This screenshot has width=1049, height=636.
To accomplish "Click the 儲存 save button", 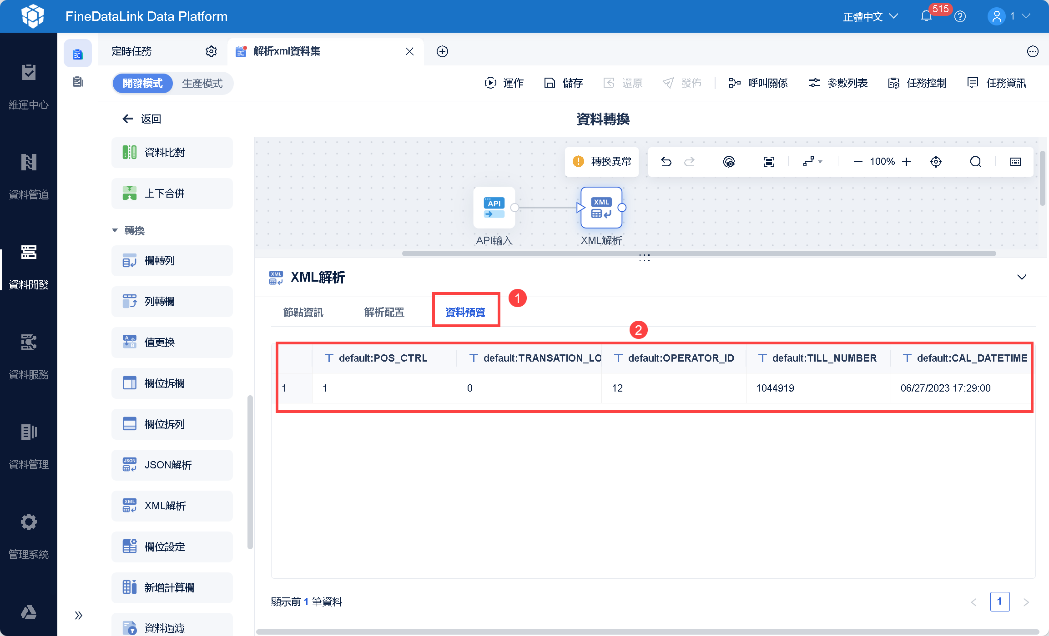I will 564,83.
